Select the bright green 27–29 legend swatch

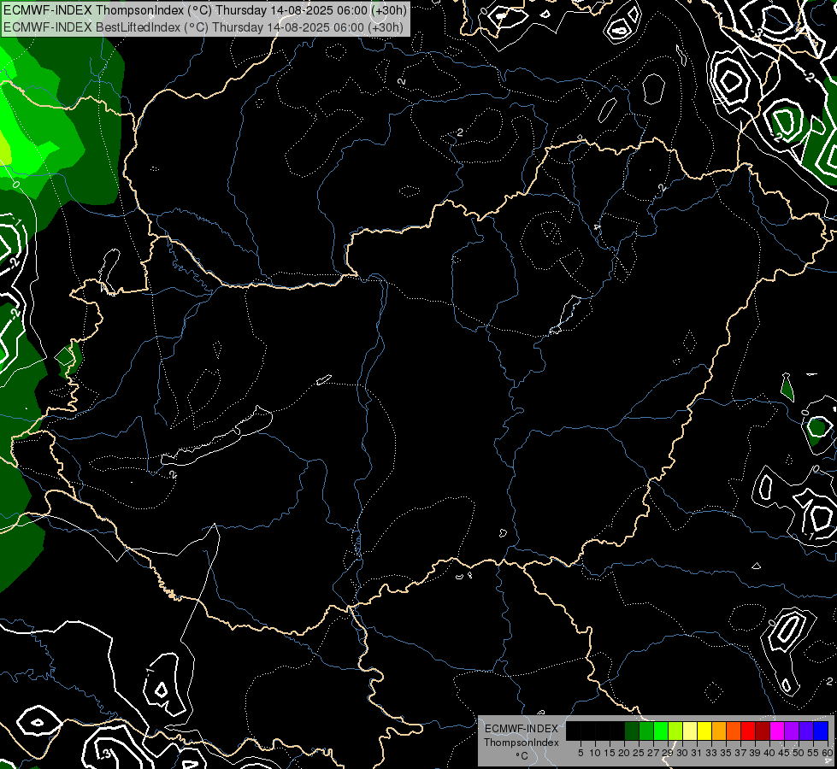pyautogui.click(x=661, y=731)
